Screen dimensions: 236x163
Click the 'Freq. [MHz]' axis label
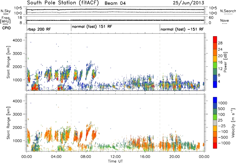pos(6,20)
